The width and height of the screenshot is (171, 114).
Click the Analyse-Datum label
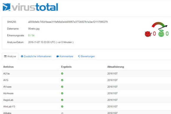pyautogui.click(x=16, y=42)
